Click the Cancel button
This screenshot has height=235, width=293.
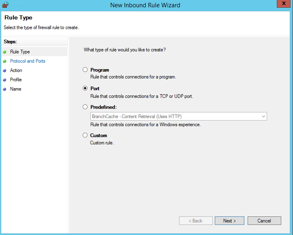pos(264,220)
